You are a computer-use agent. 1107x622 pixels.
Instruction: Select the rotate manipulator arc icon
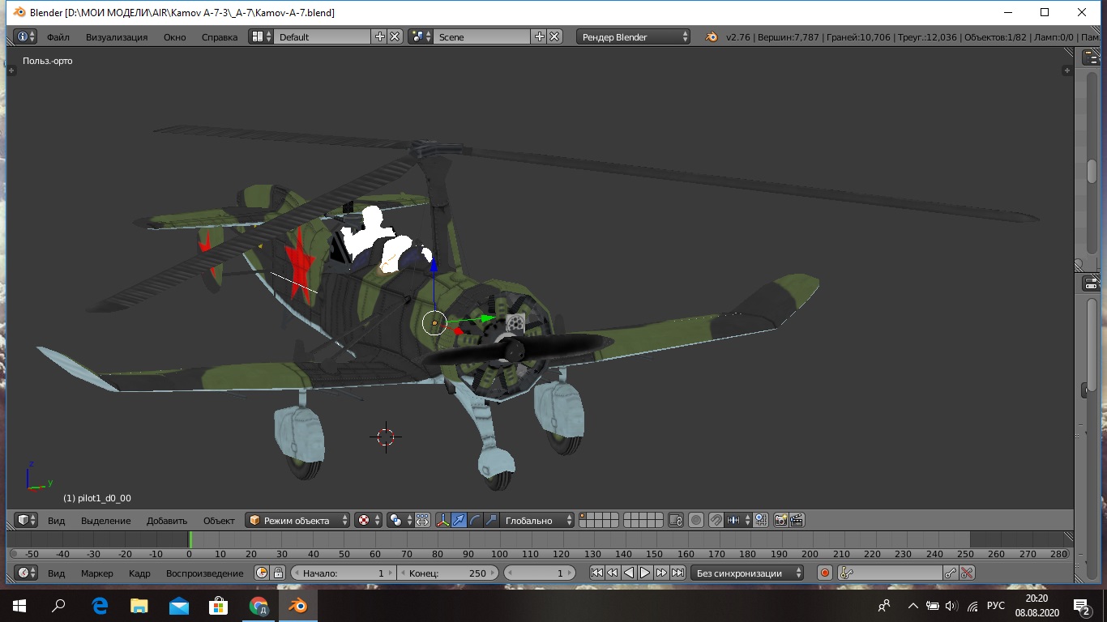tap(475, 520)
